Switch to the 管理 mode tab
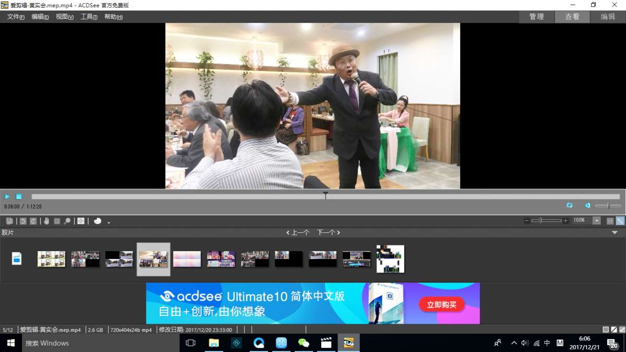 (536, 17)
